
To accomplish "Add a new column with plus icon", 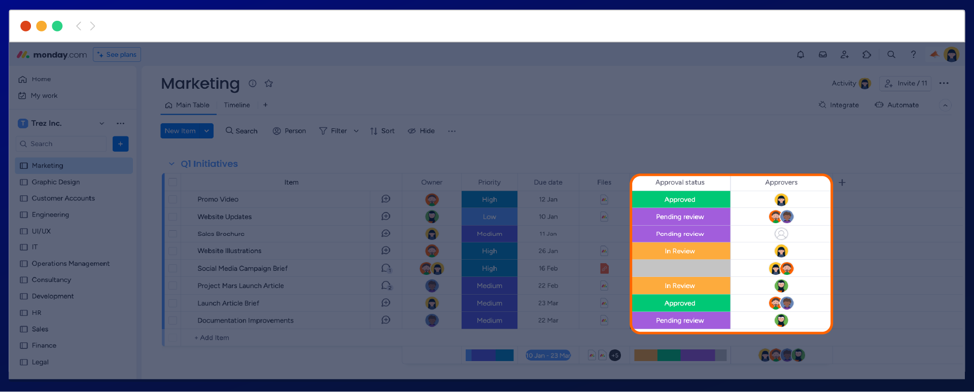I will tap(842, 183).
